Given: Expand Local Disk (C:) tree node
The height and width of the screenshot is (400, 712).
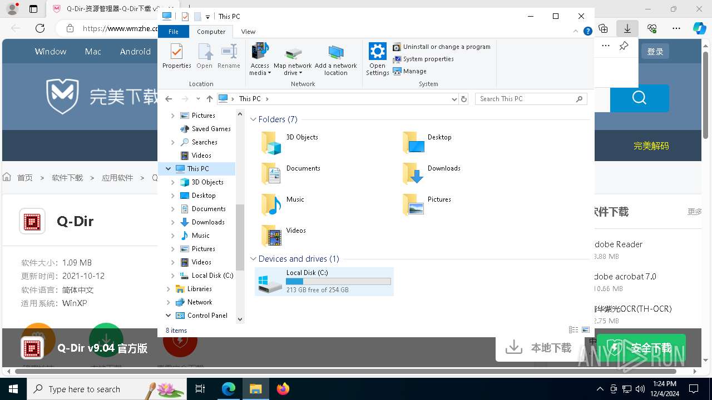Looking at the screenshot, I should coord(173,276).
